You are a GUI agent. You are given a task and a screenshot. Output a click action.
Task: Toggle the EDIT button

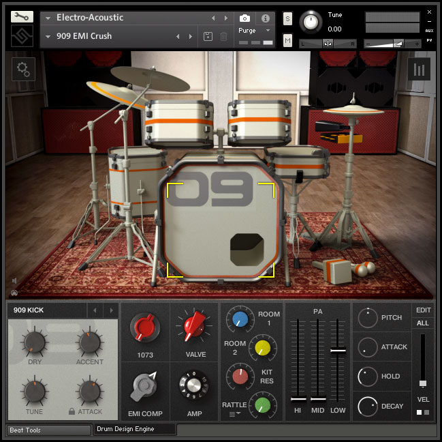pyautogui.click(x=423, y=310)
